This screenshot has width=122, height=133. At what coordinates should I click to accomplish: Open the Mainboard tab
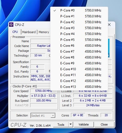pos(29,32)
